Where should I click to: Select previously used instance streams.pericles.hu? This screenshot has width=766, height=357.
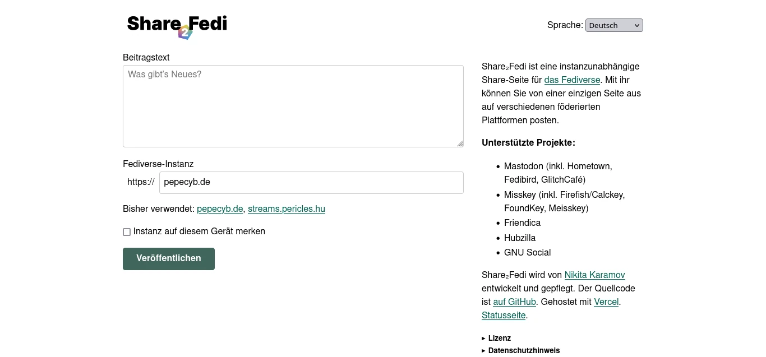[286, 209]
